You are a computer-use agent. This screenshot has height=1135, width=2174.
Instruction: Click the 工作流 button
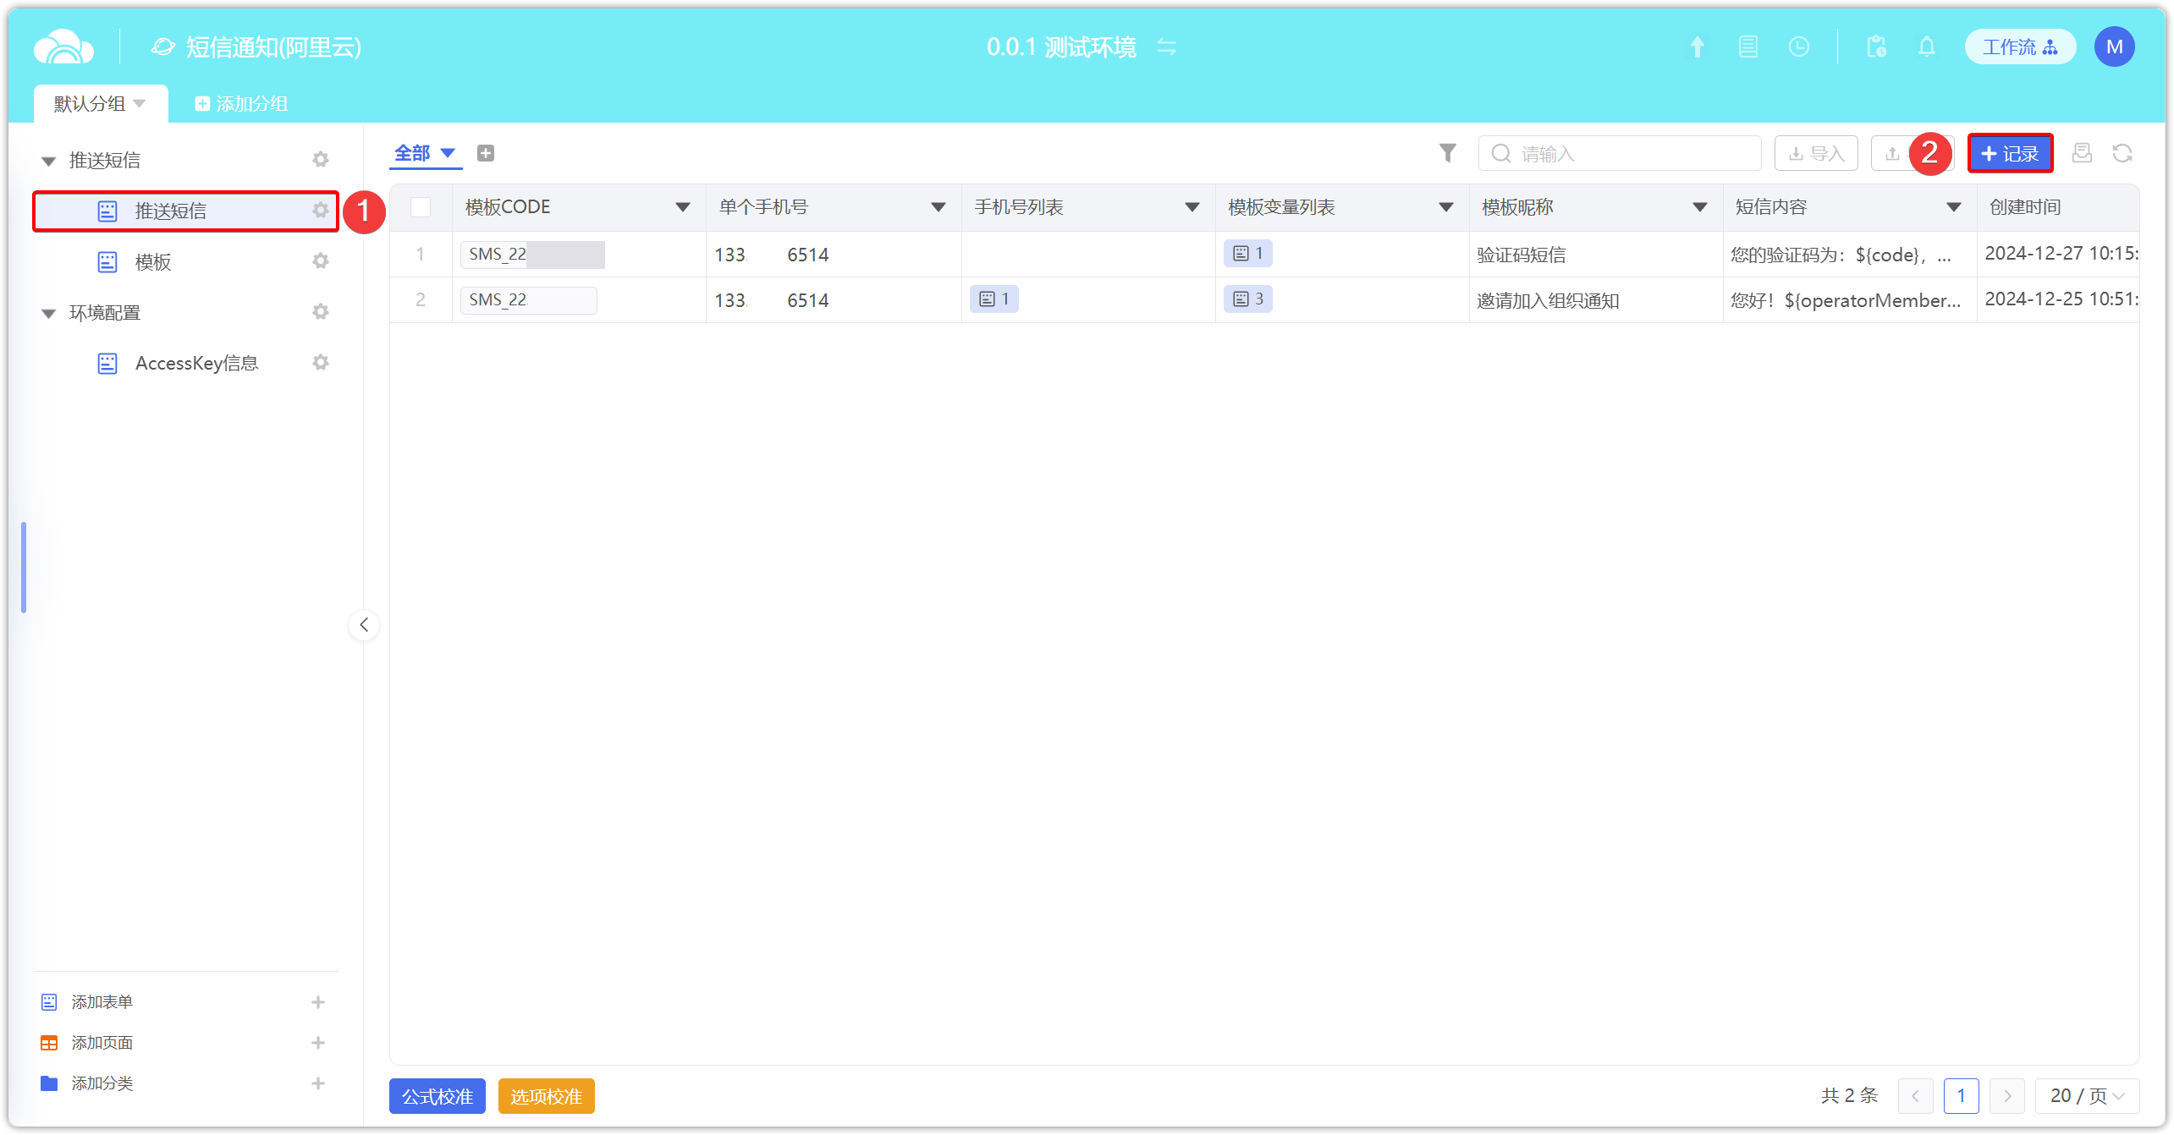click(2019, 47)
